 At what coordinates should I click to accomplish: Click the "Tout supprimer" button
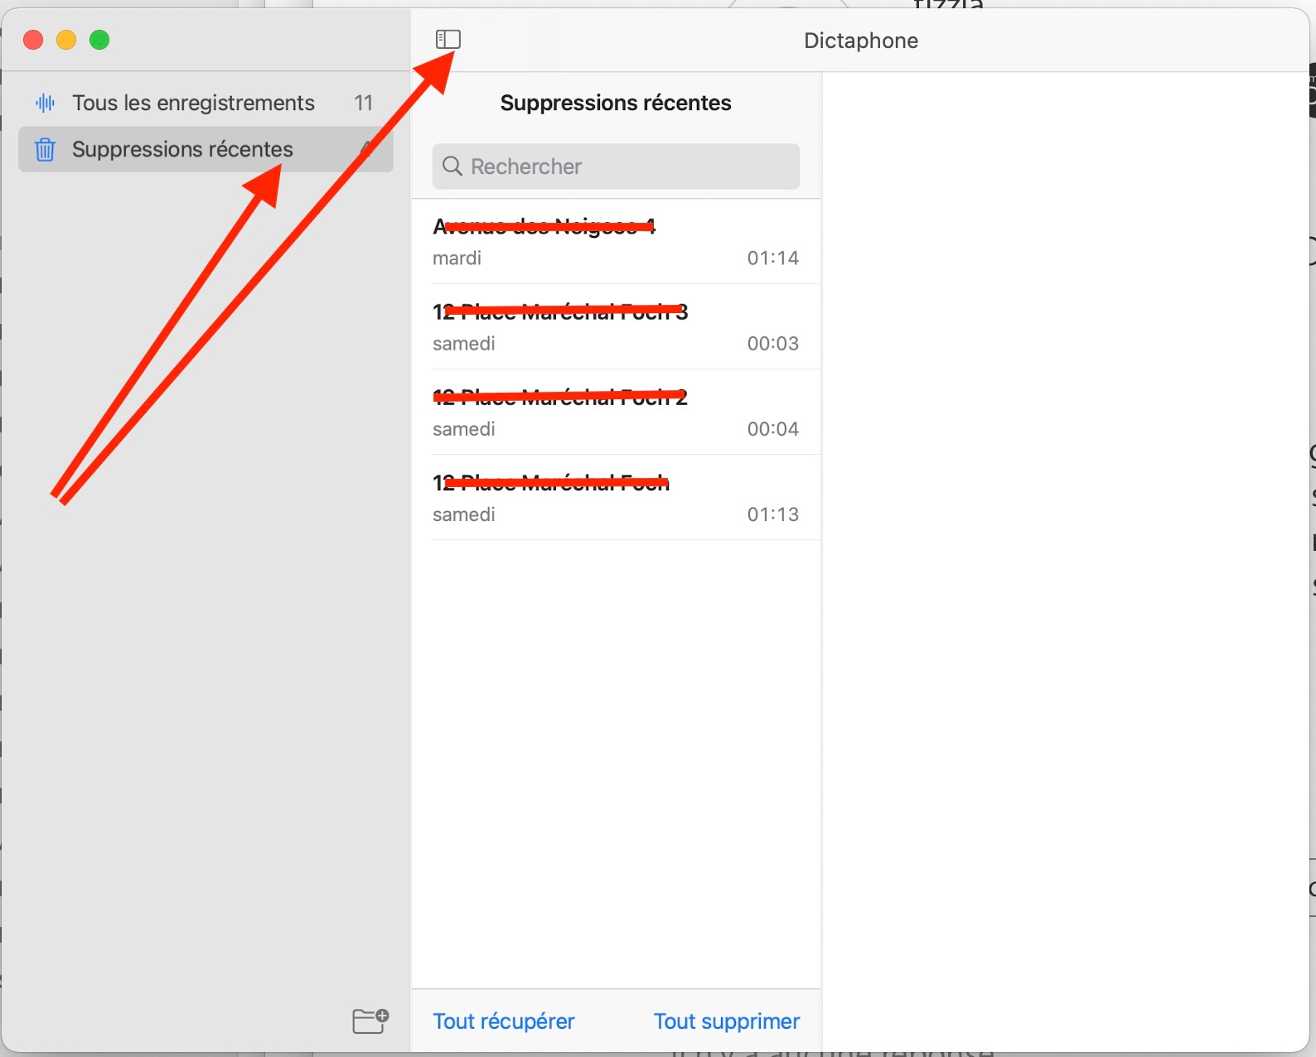coord(727,1021)
